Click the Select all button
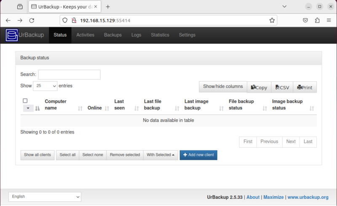The image size is (337, 206). 67,155
